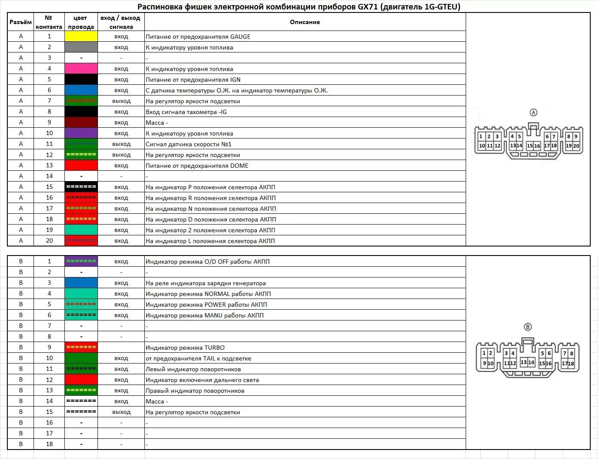Click the yellow wire color cell for contact A1
The width and height of the screenshot is (598, 459).
(81, 37)
